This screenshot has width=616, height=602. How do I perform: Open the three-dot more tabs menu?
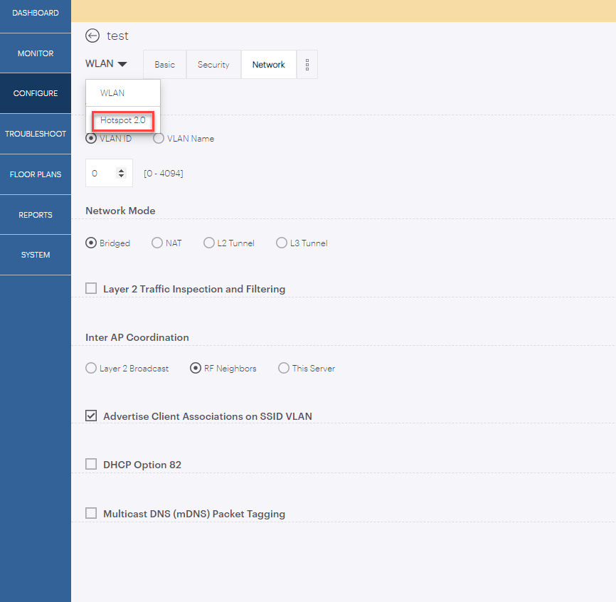307,65
